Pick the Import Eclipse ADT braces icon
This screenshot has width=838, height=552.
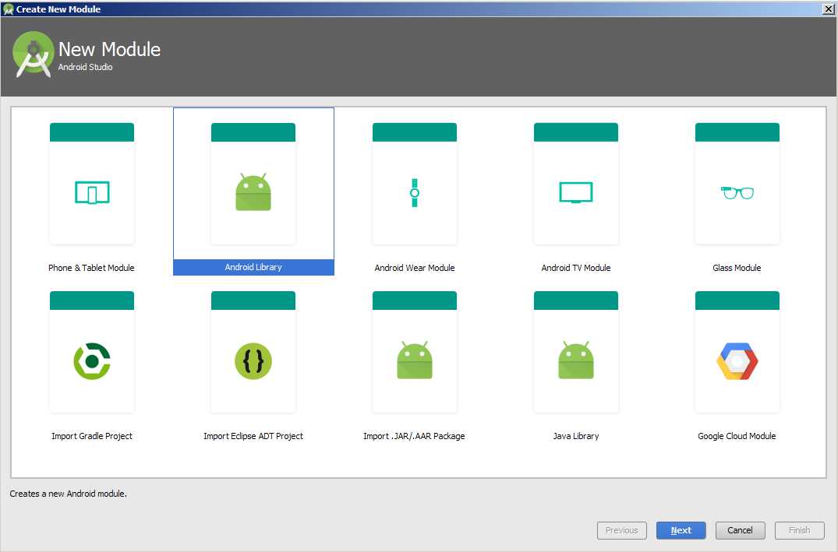(253, 361)
